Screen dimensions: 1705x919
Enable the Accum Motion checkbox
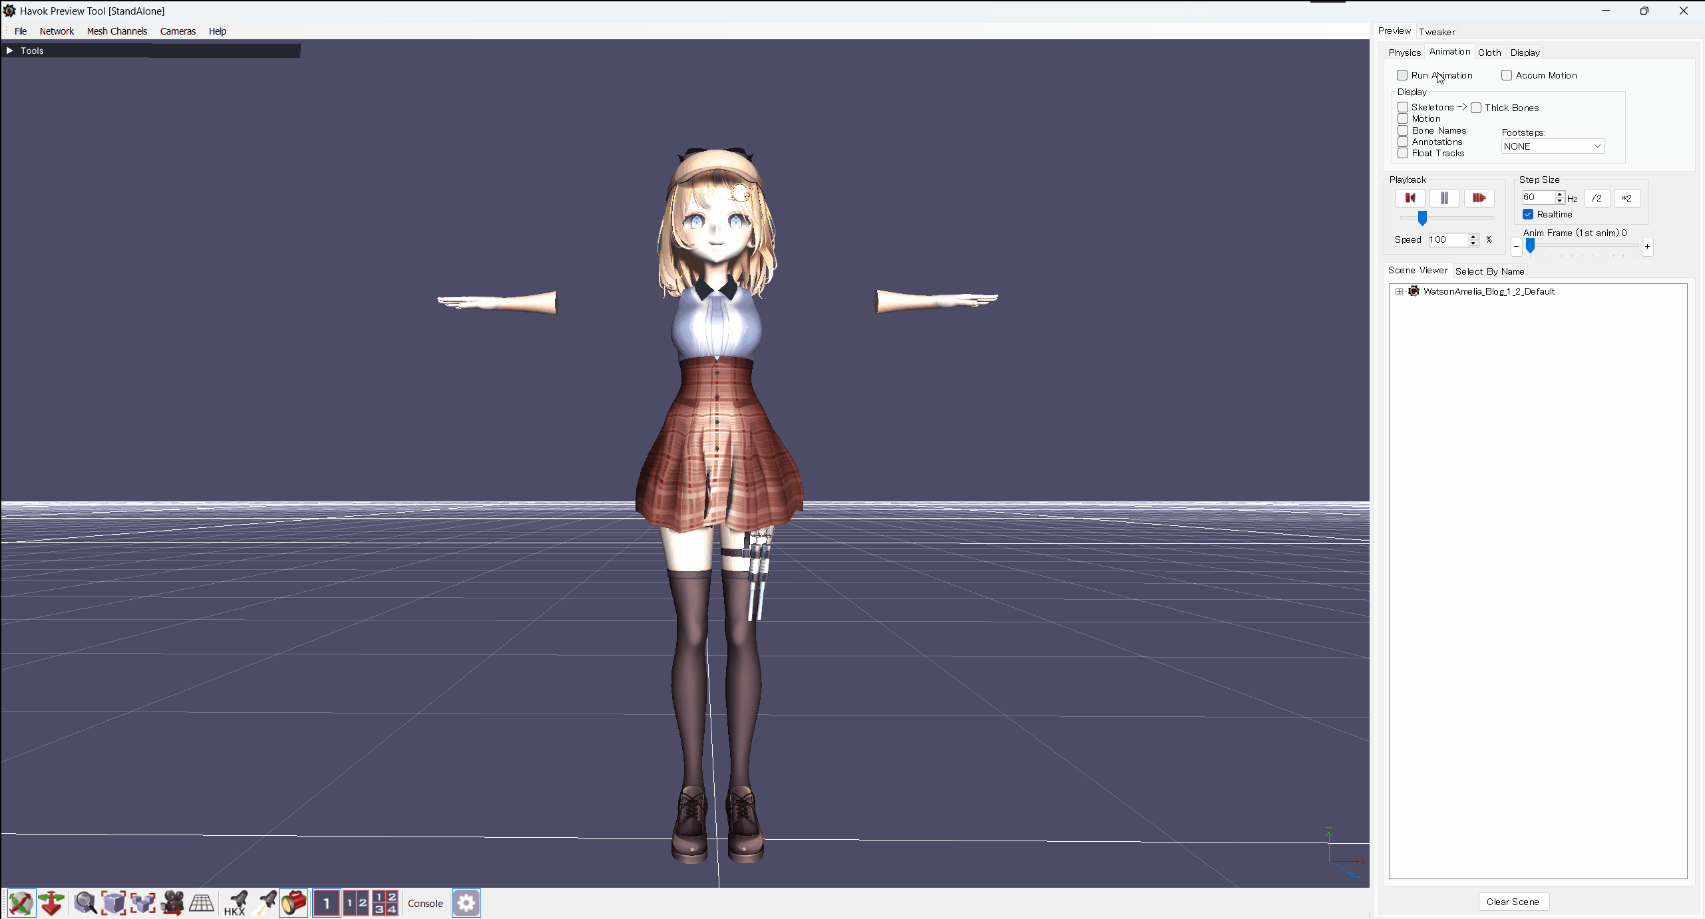[x=1507, y=75]
